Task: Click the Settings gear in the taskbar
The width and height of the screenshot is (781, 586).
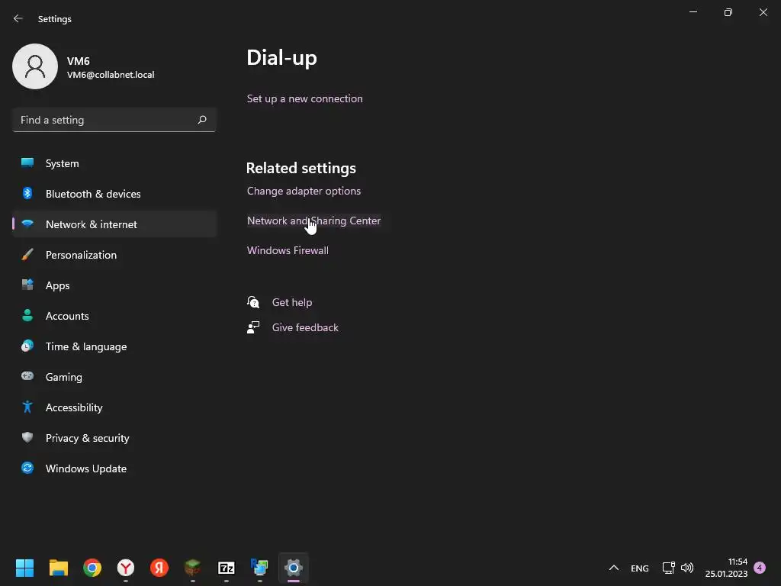Action: [294, 568]
